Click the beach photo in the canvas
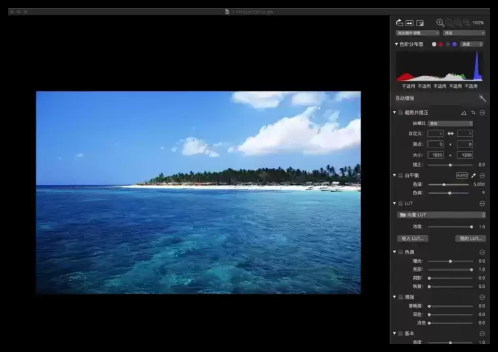498x352 pixels. pos(199,193)
